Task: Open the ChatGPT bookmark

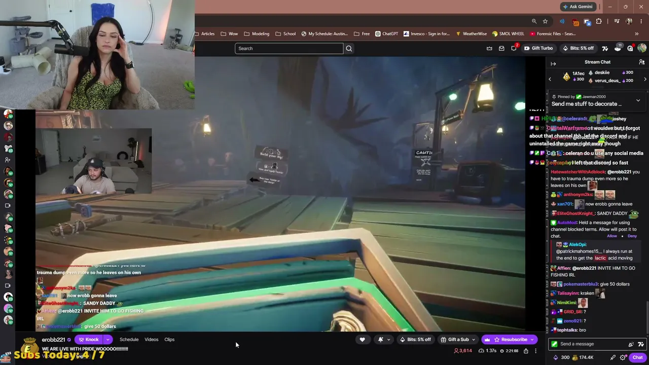Action: pyautogui.click(x=386, y=34)
